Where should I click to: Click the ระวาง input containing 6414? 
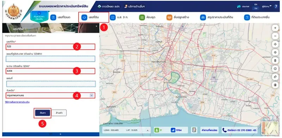pyautogui.click(x=50, y=71)
